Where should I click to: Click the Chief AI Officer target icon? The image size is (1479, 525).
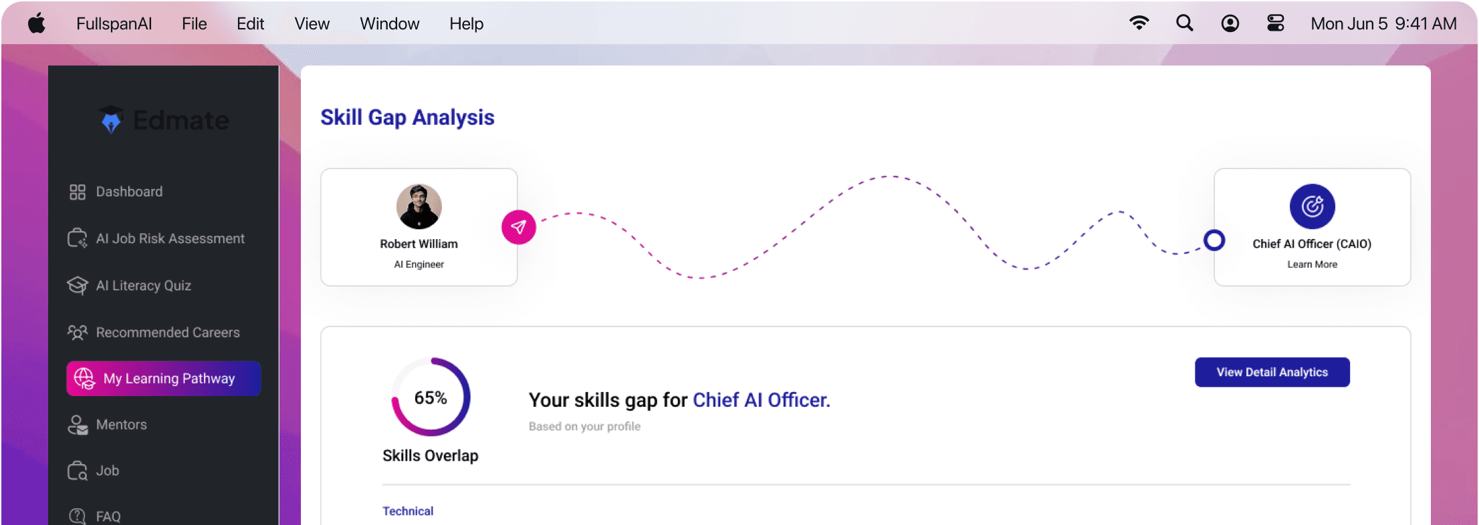click(x=1312, y=206)
